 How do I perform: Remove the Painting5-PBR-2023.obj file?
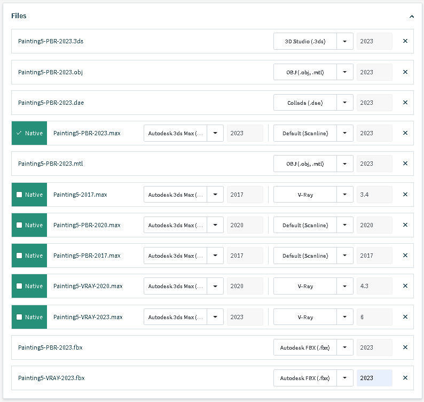click(405, 72)
